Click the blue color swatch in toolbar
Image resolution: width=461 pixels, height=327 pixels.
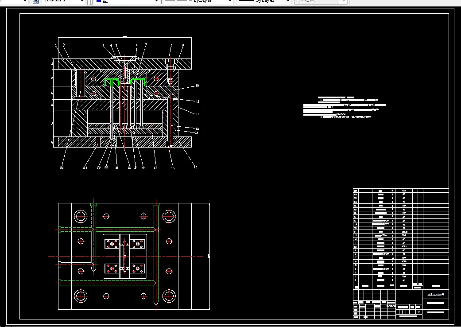pyautogui.click(x=99, y=1)
